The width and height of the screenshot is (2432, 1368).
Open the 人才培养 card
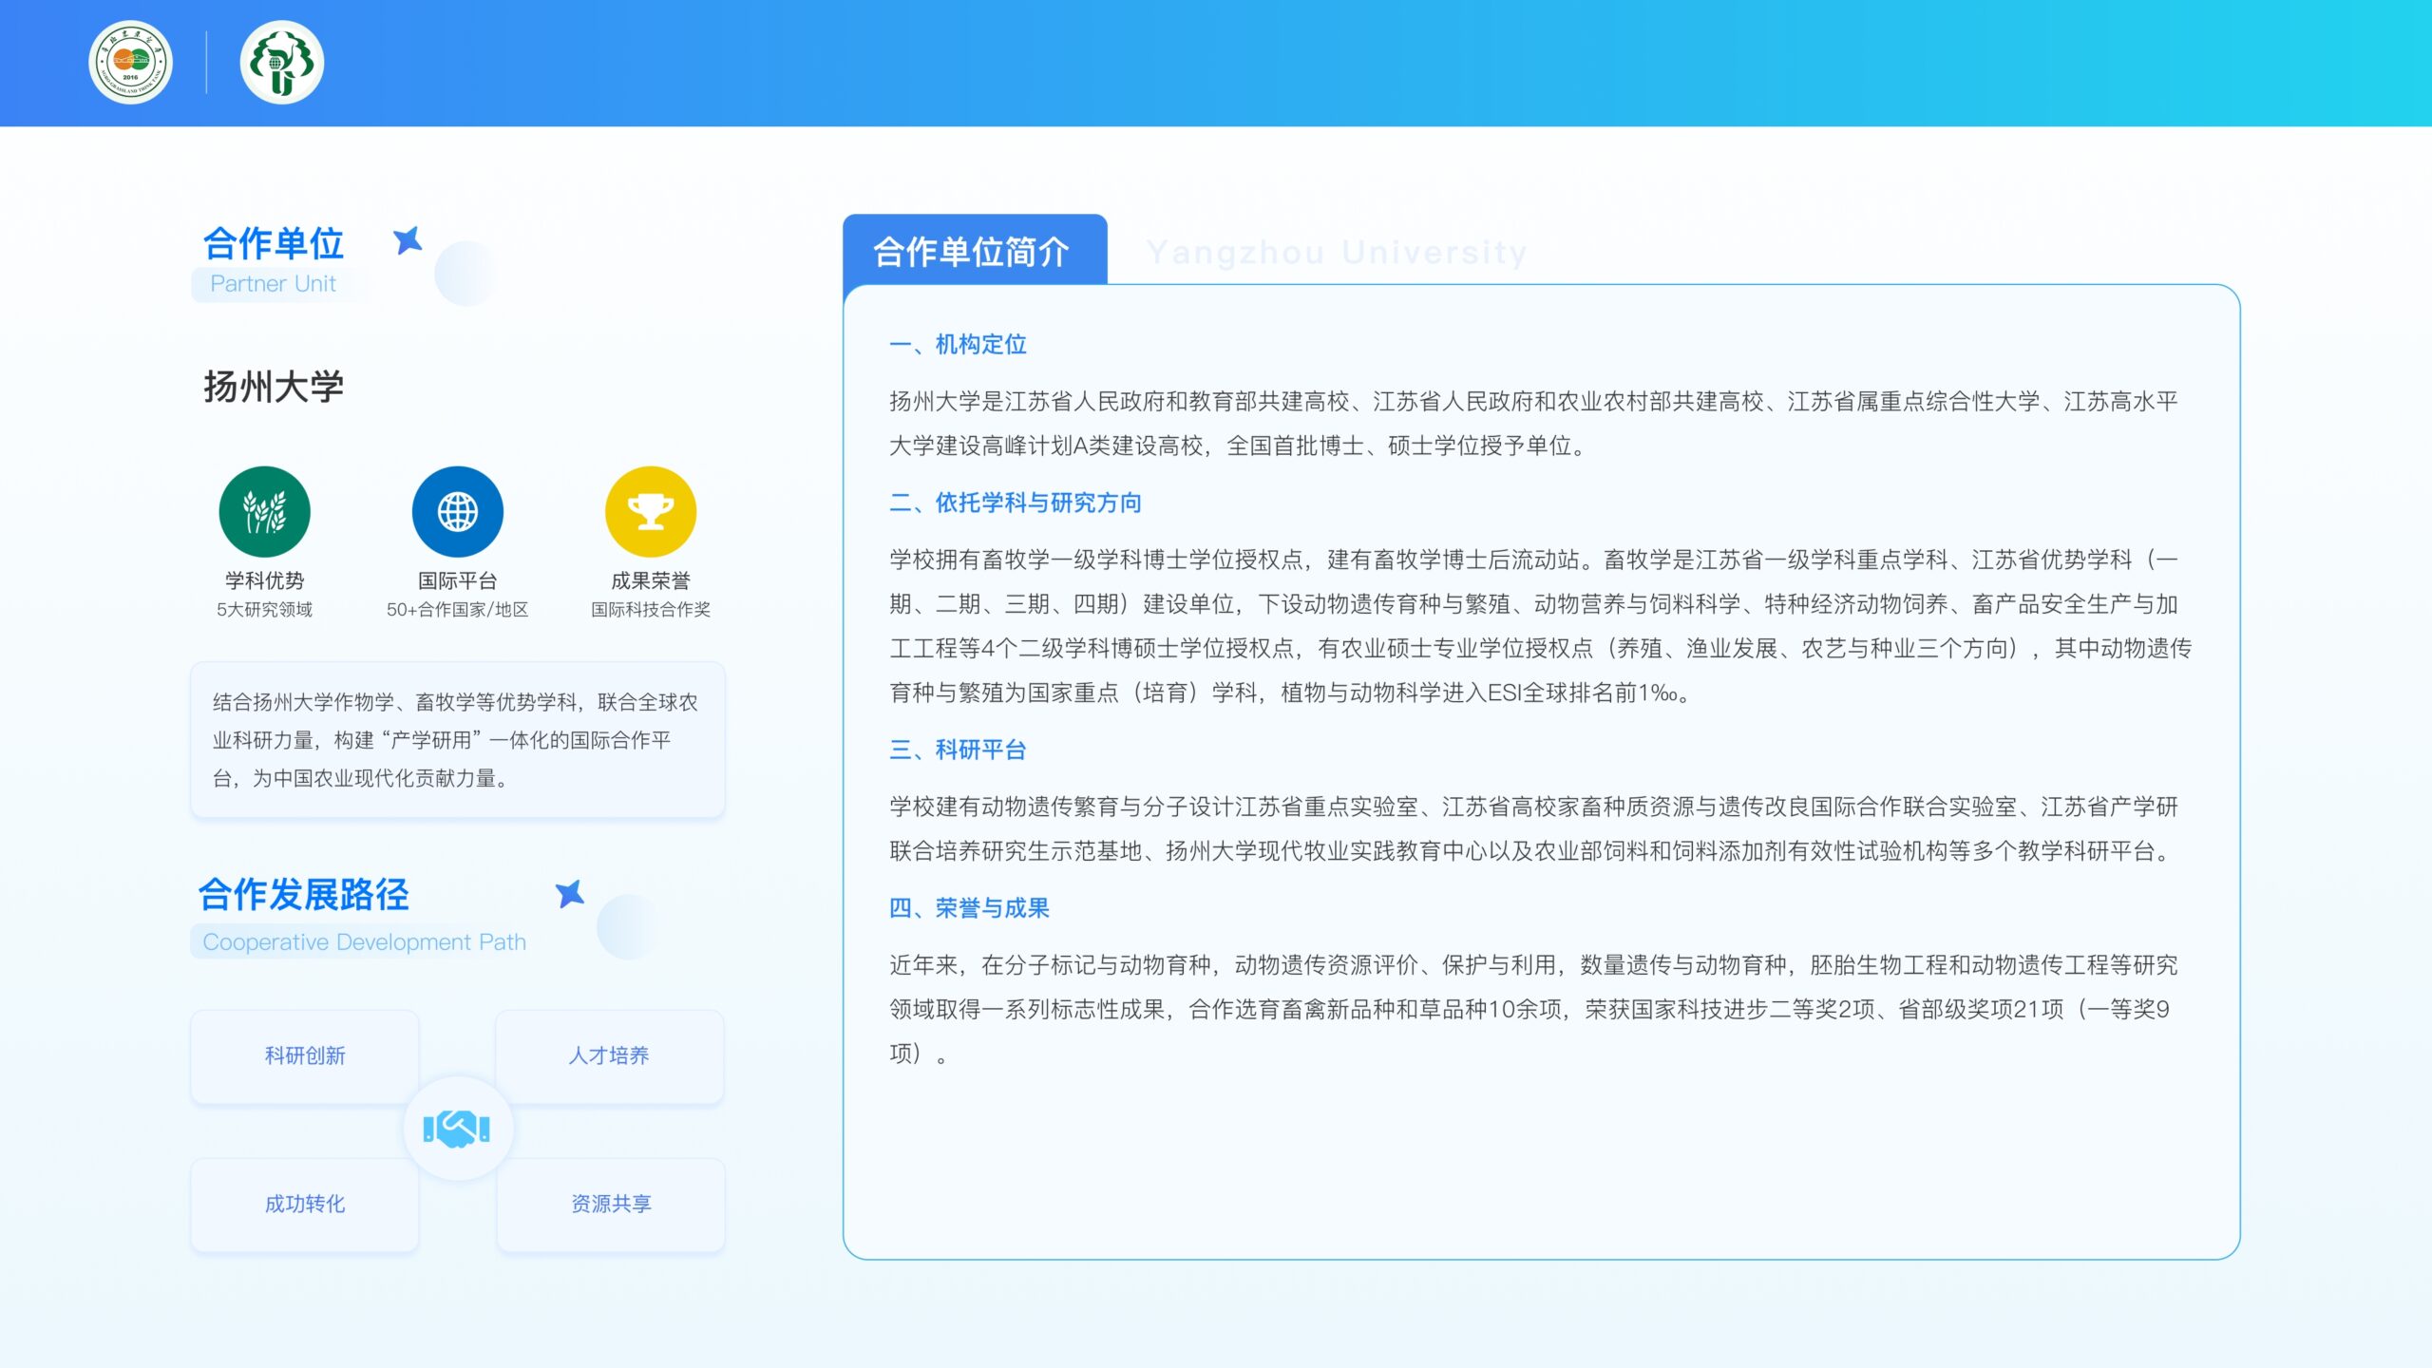click(609, 1056)
